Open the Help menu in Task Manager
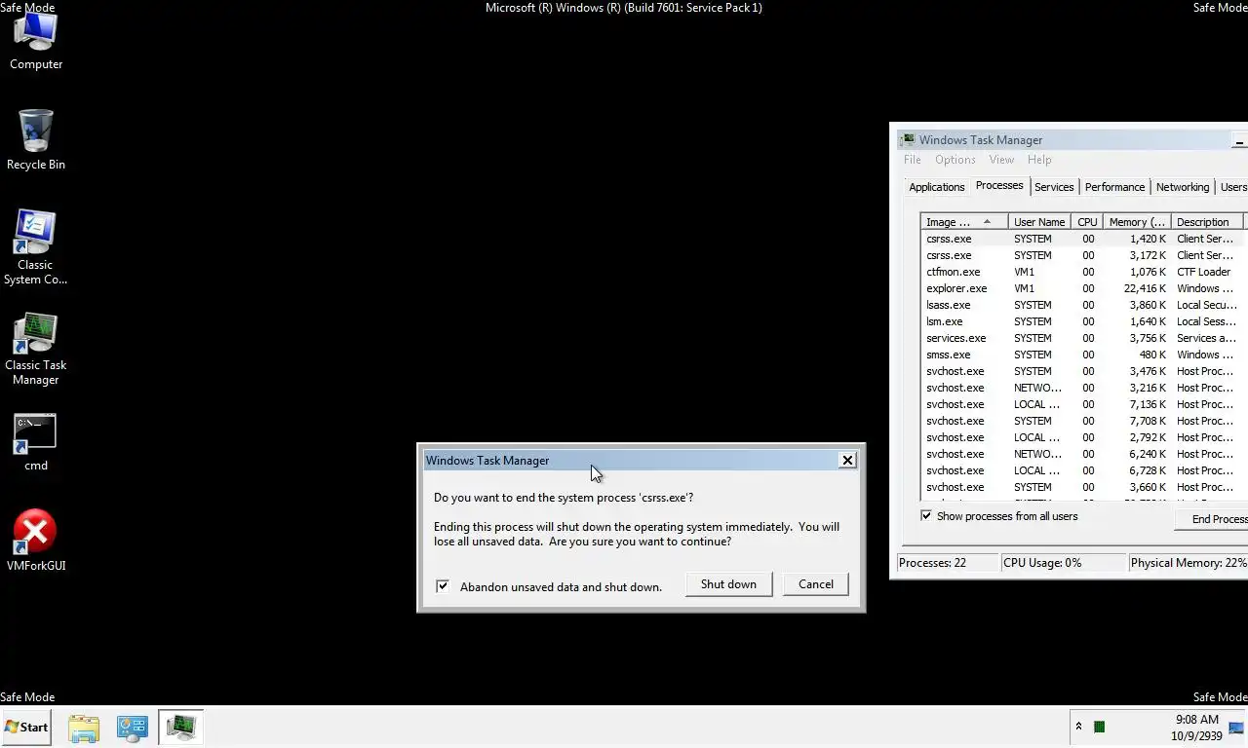Screen dimensions: 1248x748 pos(1039,160)
